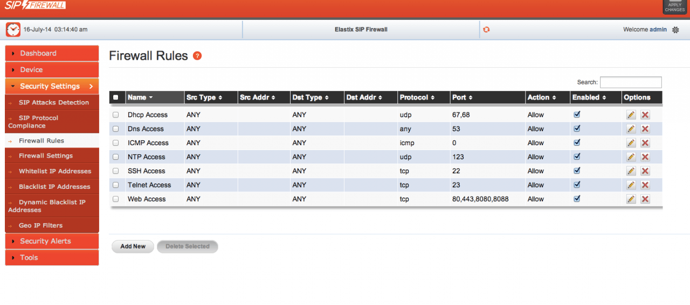690x305 pixels.
Task: Open the Whitelist IP Addresses page
Action: [x=55, y=171]
